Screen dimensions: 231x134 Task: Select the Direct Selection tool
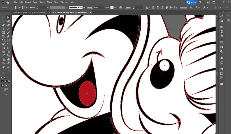(8, 17)
